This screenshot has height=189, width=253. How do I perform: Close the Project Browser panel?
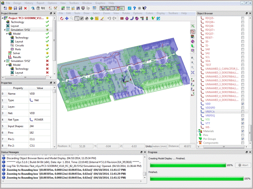(54, 13)
